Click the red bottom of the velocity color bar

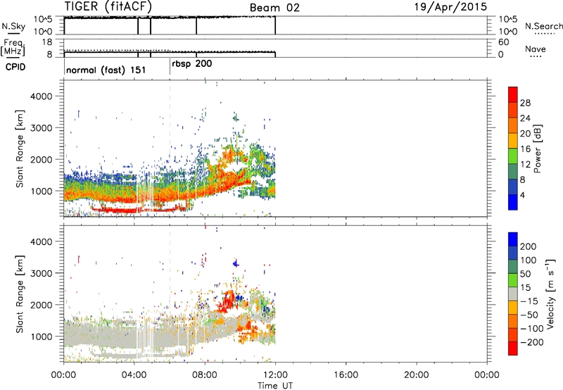pos(513,348)
